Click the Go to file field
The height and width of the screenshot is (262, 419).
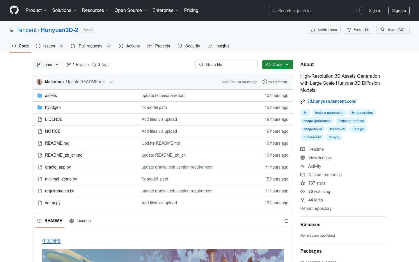226,65
